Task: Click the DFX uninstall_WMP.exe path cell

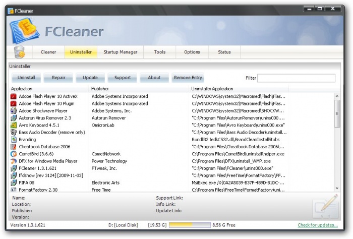Action: (x=231, y=161)
